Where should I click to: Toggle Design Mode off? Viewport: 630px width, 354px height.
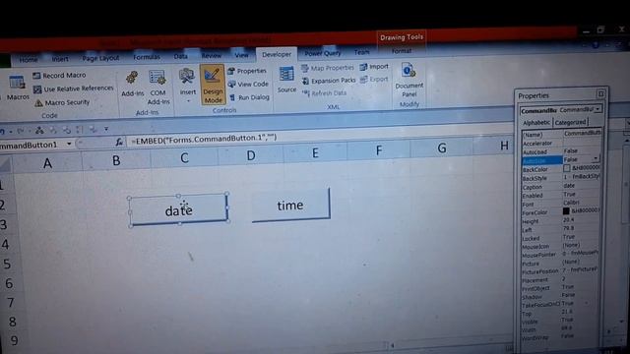(213, 85)
